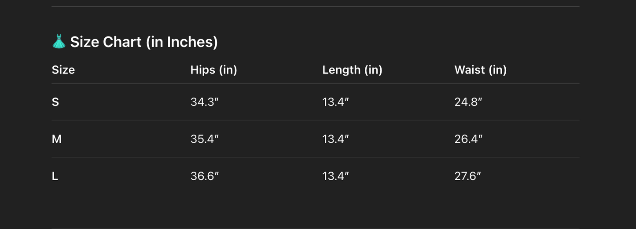
Task: Click the Length (in) column header
Action: pos(352,70)
